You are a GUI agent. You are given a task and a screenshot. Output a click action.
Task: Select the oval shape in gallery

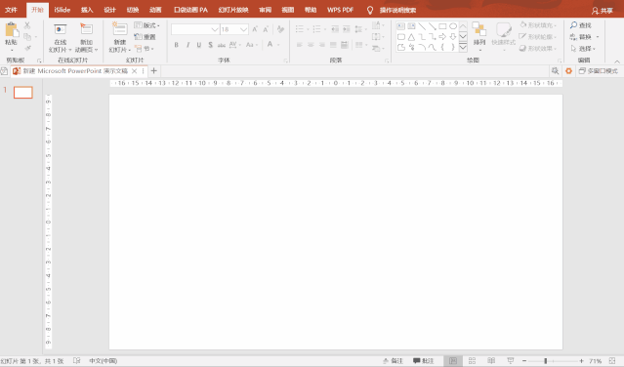tap(453, 26)
